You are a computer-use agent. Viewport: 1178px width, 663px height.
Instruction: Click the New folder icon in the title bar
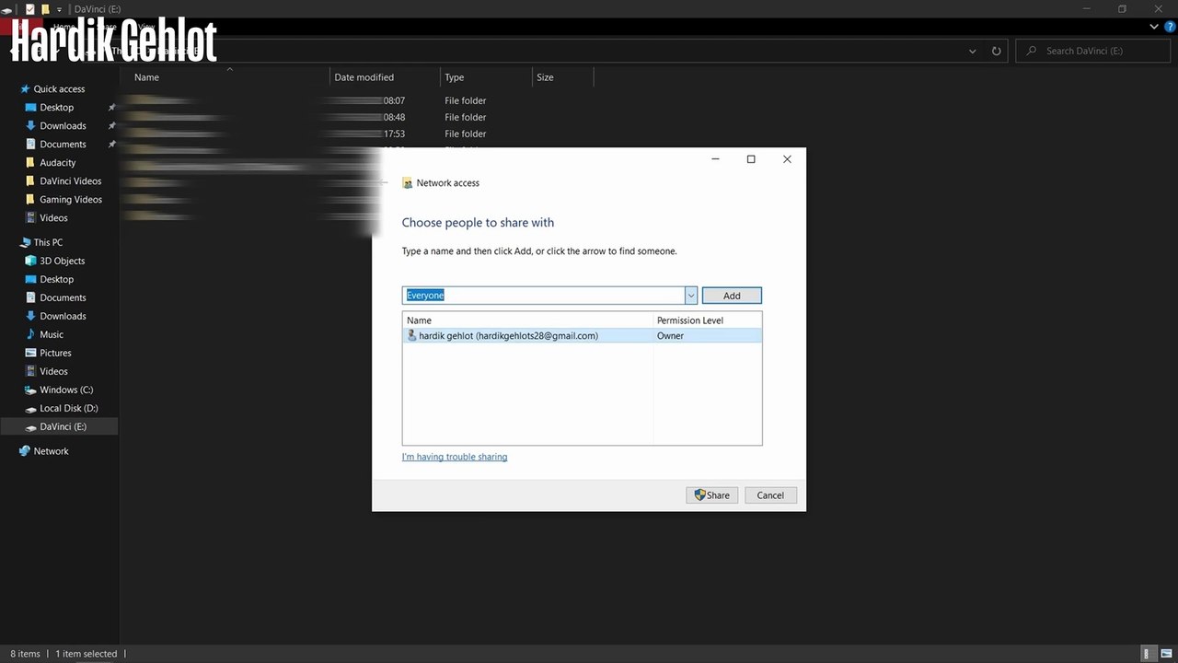[45, 9]
